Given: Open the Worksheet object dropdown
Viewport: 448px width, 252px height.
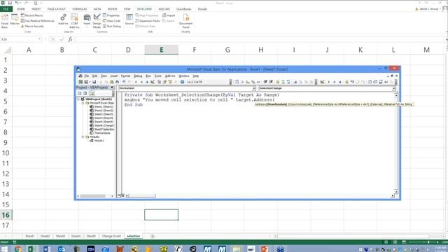Looking at the screenshot, I should (253, 88).
